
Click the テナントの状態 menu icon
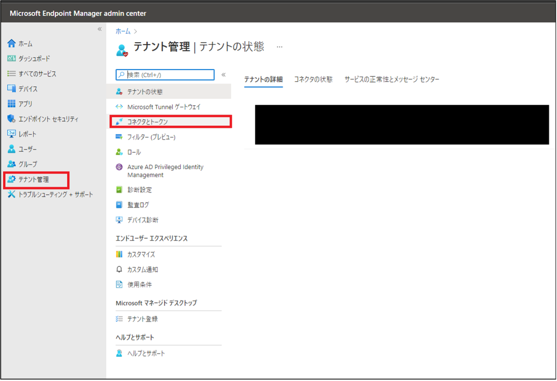coord(119,92)
